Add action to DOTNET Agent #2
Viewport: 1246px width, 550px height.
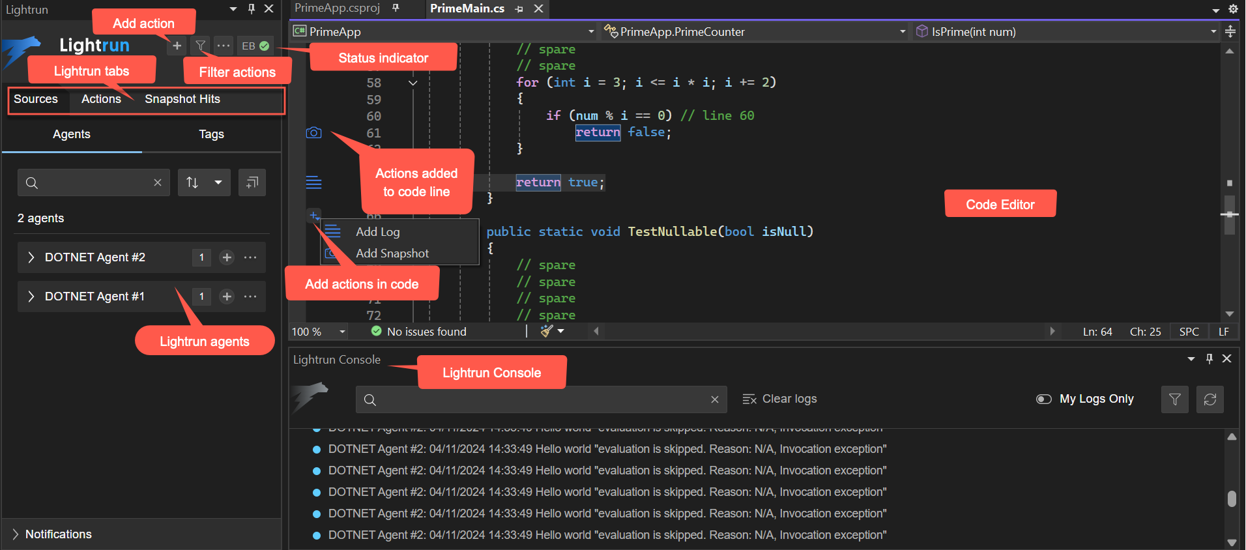tap(227, 257)
